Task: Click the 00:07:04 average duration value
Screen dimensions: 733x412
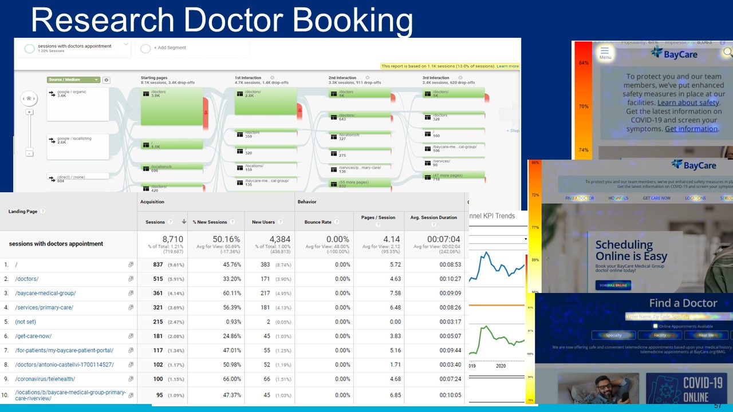Action: point(444,239)
